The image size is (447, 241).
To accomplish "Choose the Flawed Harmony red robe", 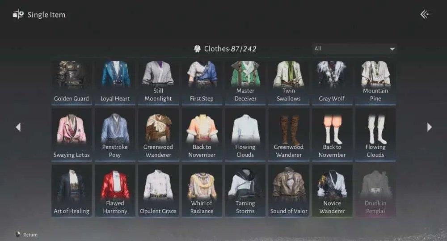I will point(115,190).
